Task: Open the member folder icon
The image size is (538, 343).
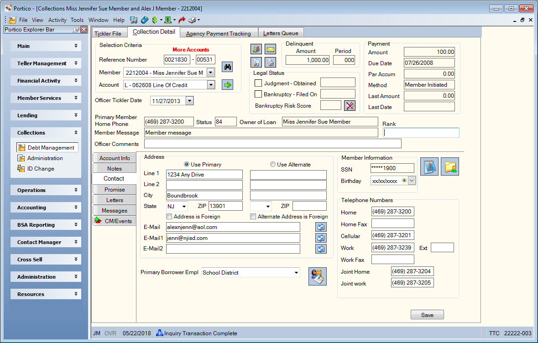Action: coord(450,166)
